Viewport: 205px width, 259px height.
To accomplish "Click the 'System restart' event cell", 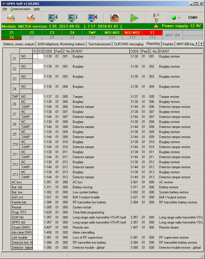I will pyautogui.click(x=100, y=207).
